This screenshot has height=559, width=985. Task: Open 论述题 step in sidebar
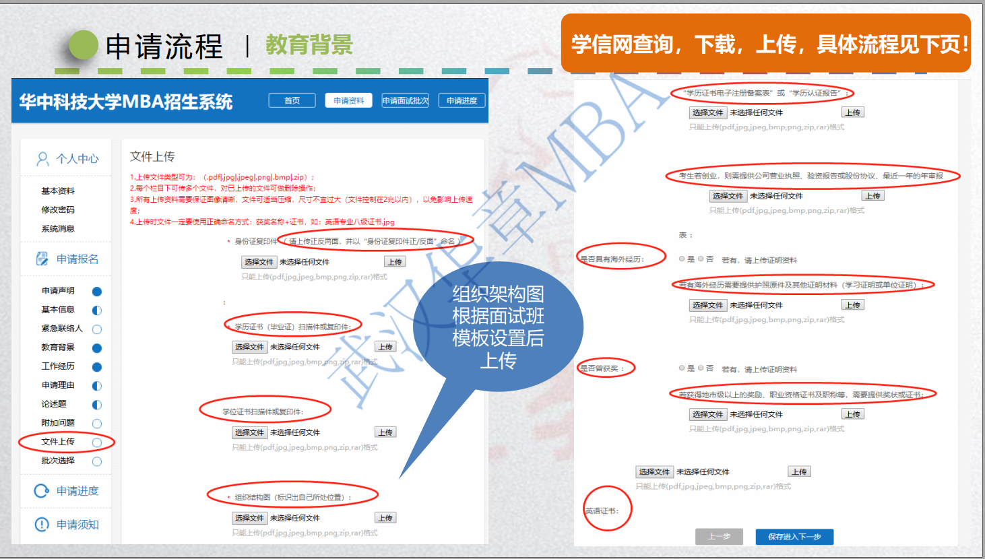(54, 404)
